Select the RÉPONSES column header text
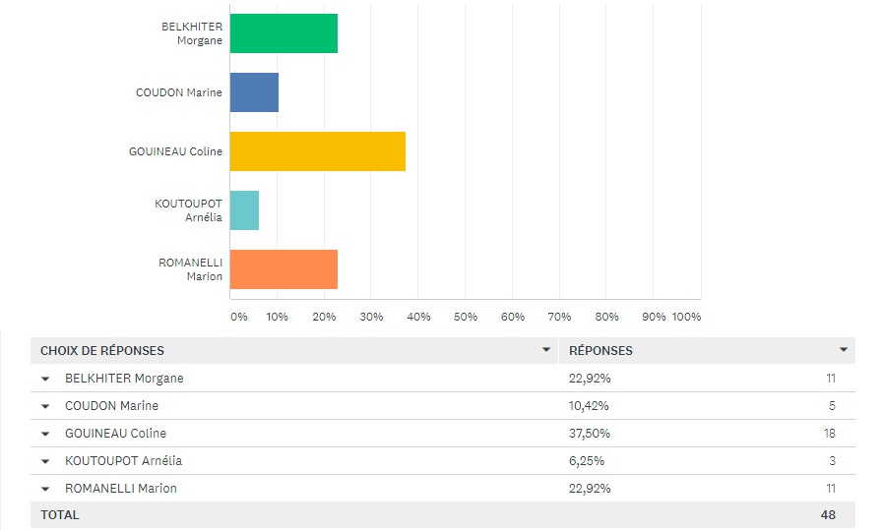 [601, 351]
